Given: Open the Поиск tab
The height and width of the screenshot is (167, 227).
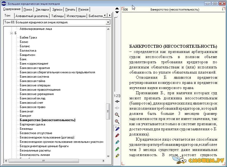Looking at the screenshot, I should click(x=28, y=10).
